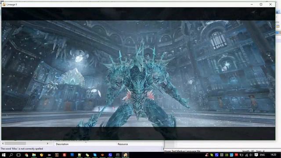Click the Resource column header
The image size is (281, 158).
[123, 144]
